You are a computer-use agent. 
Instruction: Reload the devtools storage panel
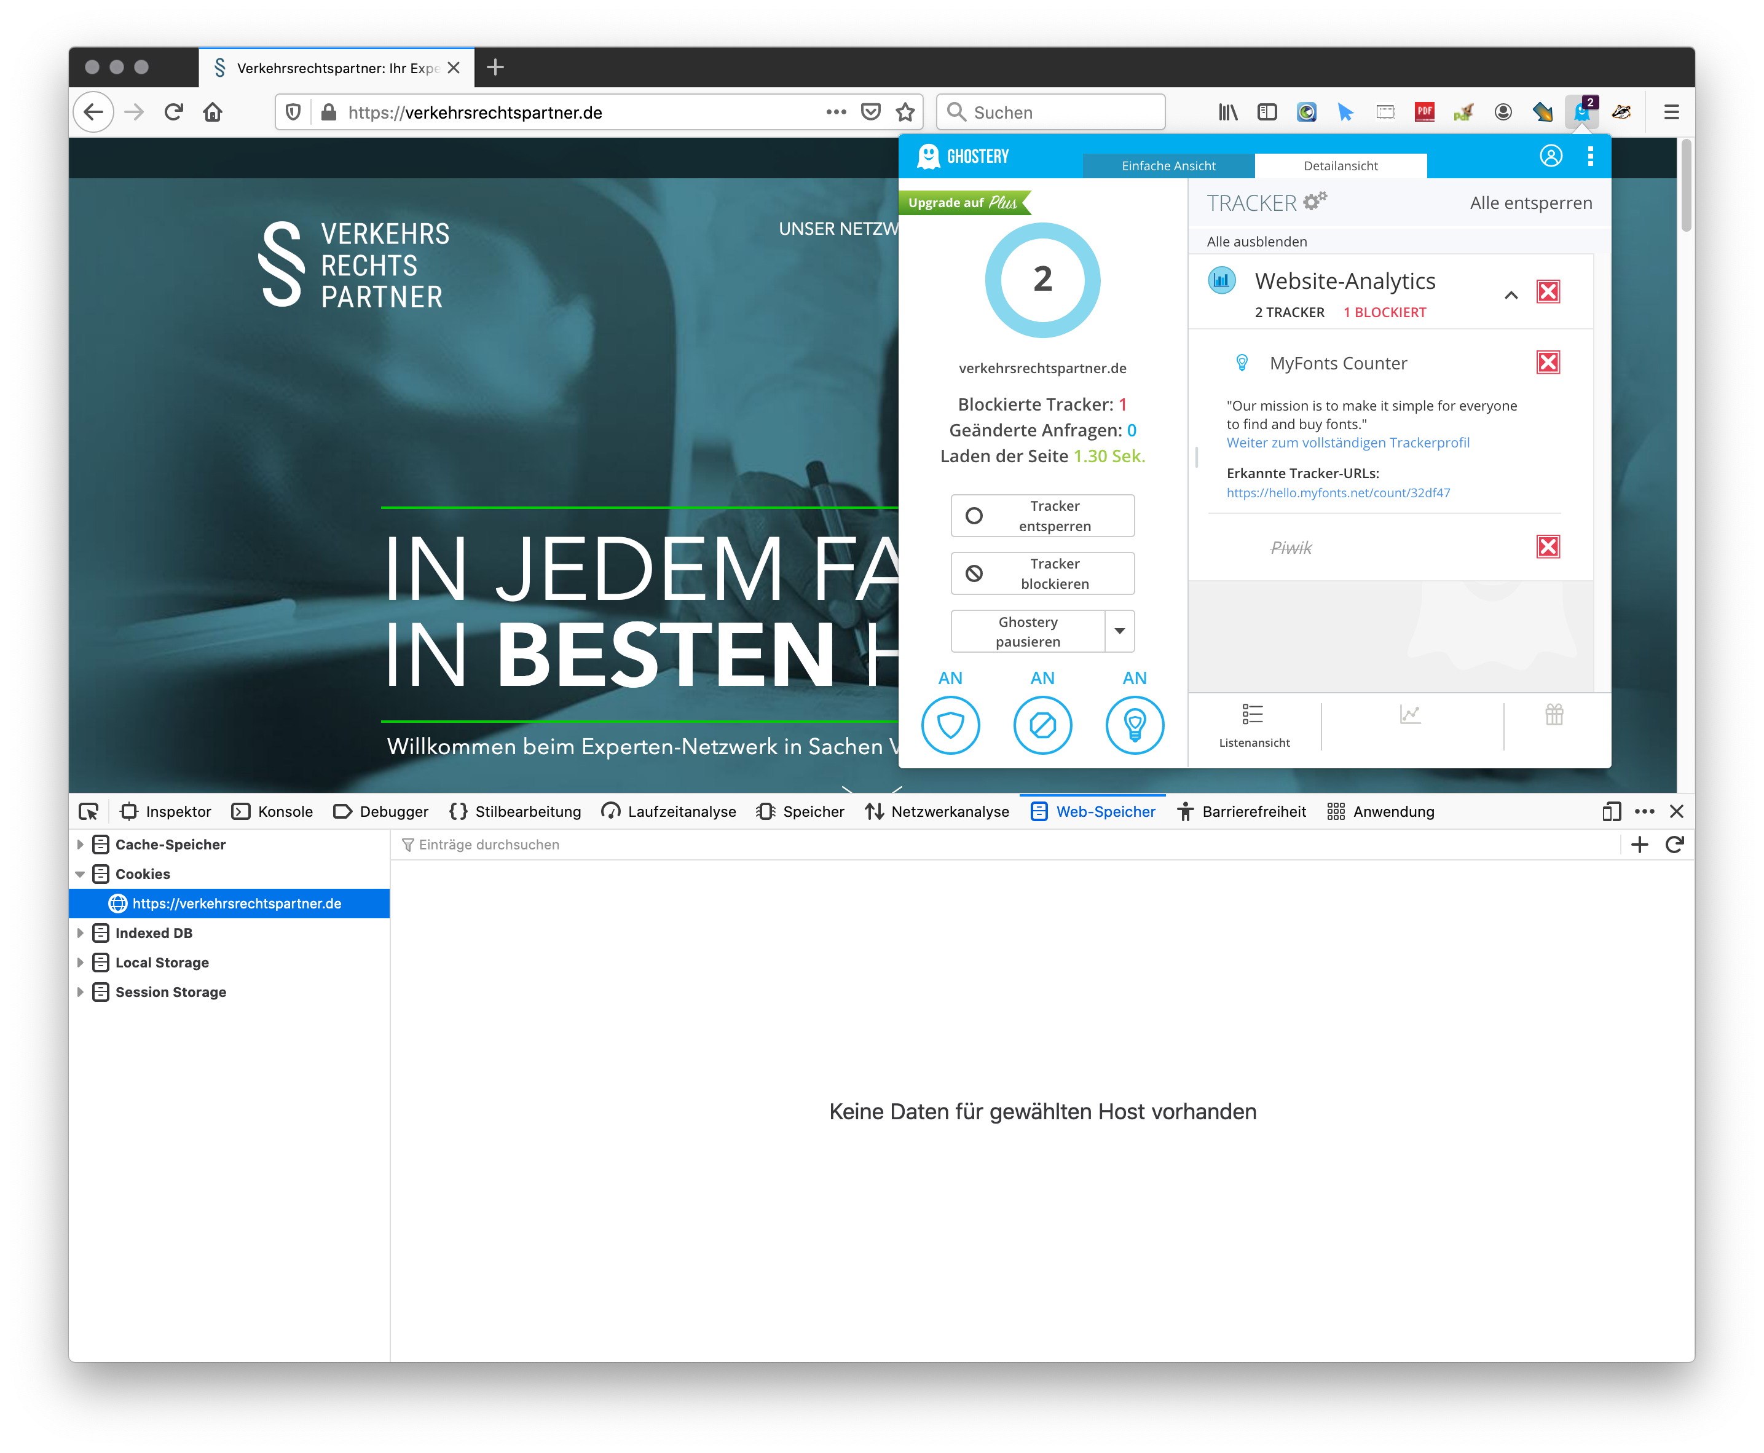point(1674,845)
